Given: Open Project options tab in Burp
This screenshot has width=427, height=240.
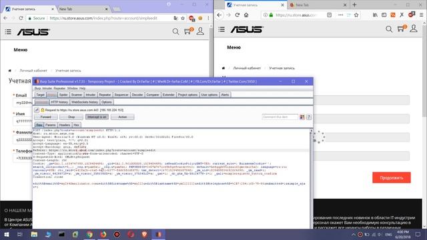Looking at the screenshot, I should [x=187, y=95].
